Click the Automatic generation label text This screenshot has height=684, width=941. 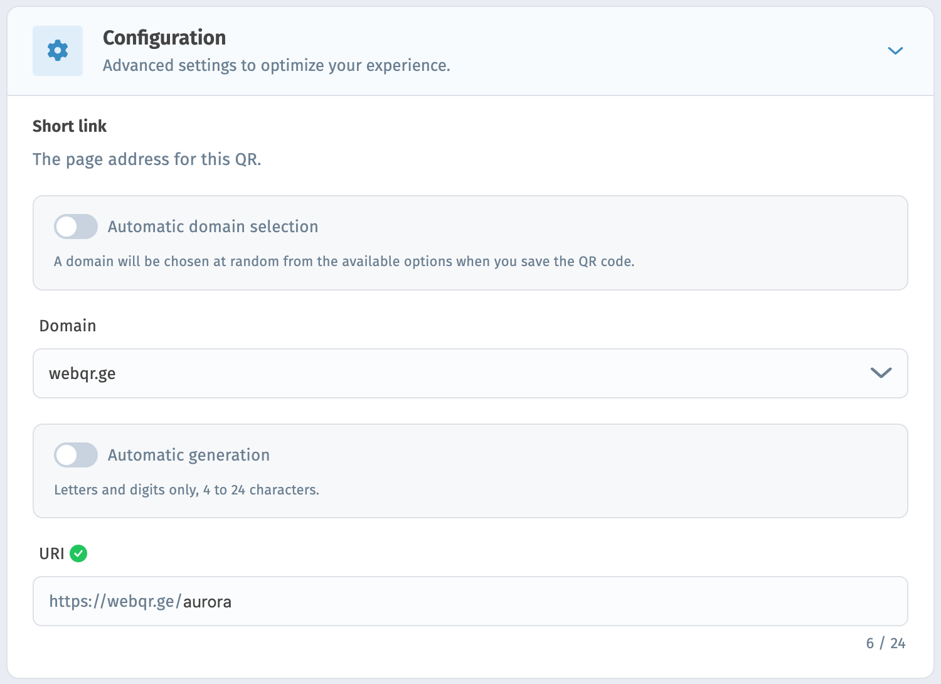[189, 455]
